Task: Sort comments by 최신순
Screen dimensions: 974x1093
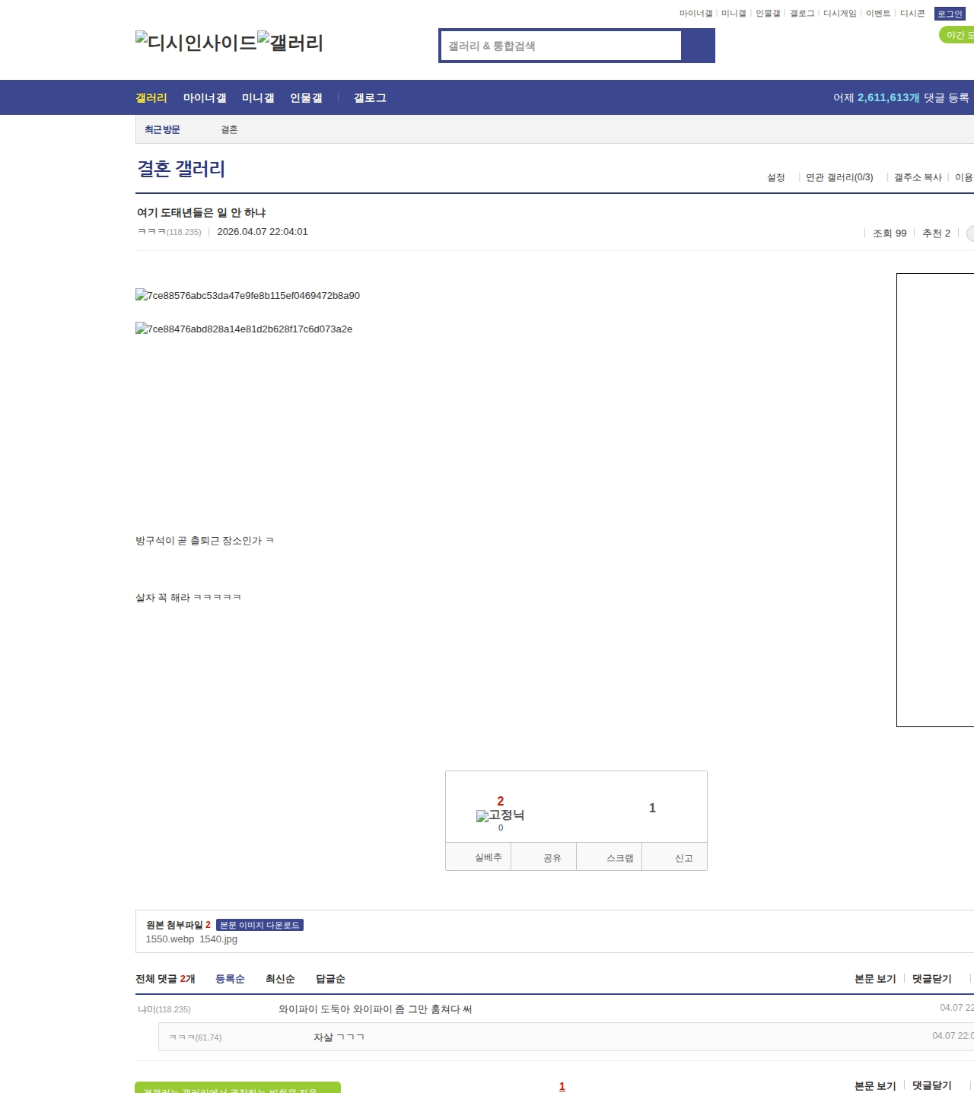Action: [x=280, y=979]
